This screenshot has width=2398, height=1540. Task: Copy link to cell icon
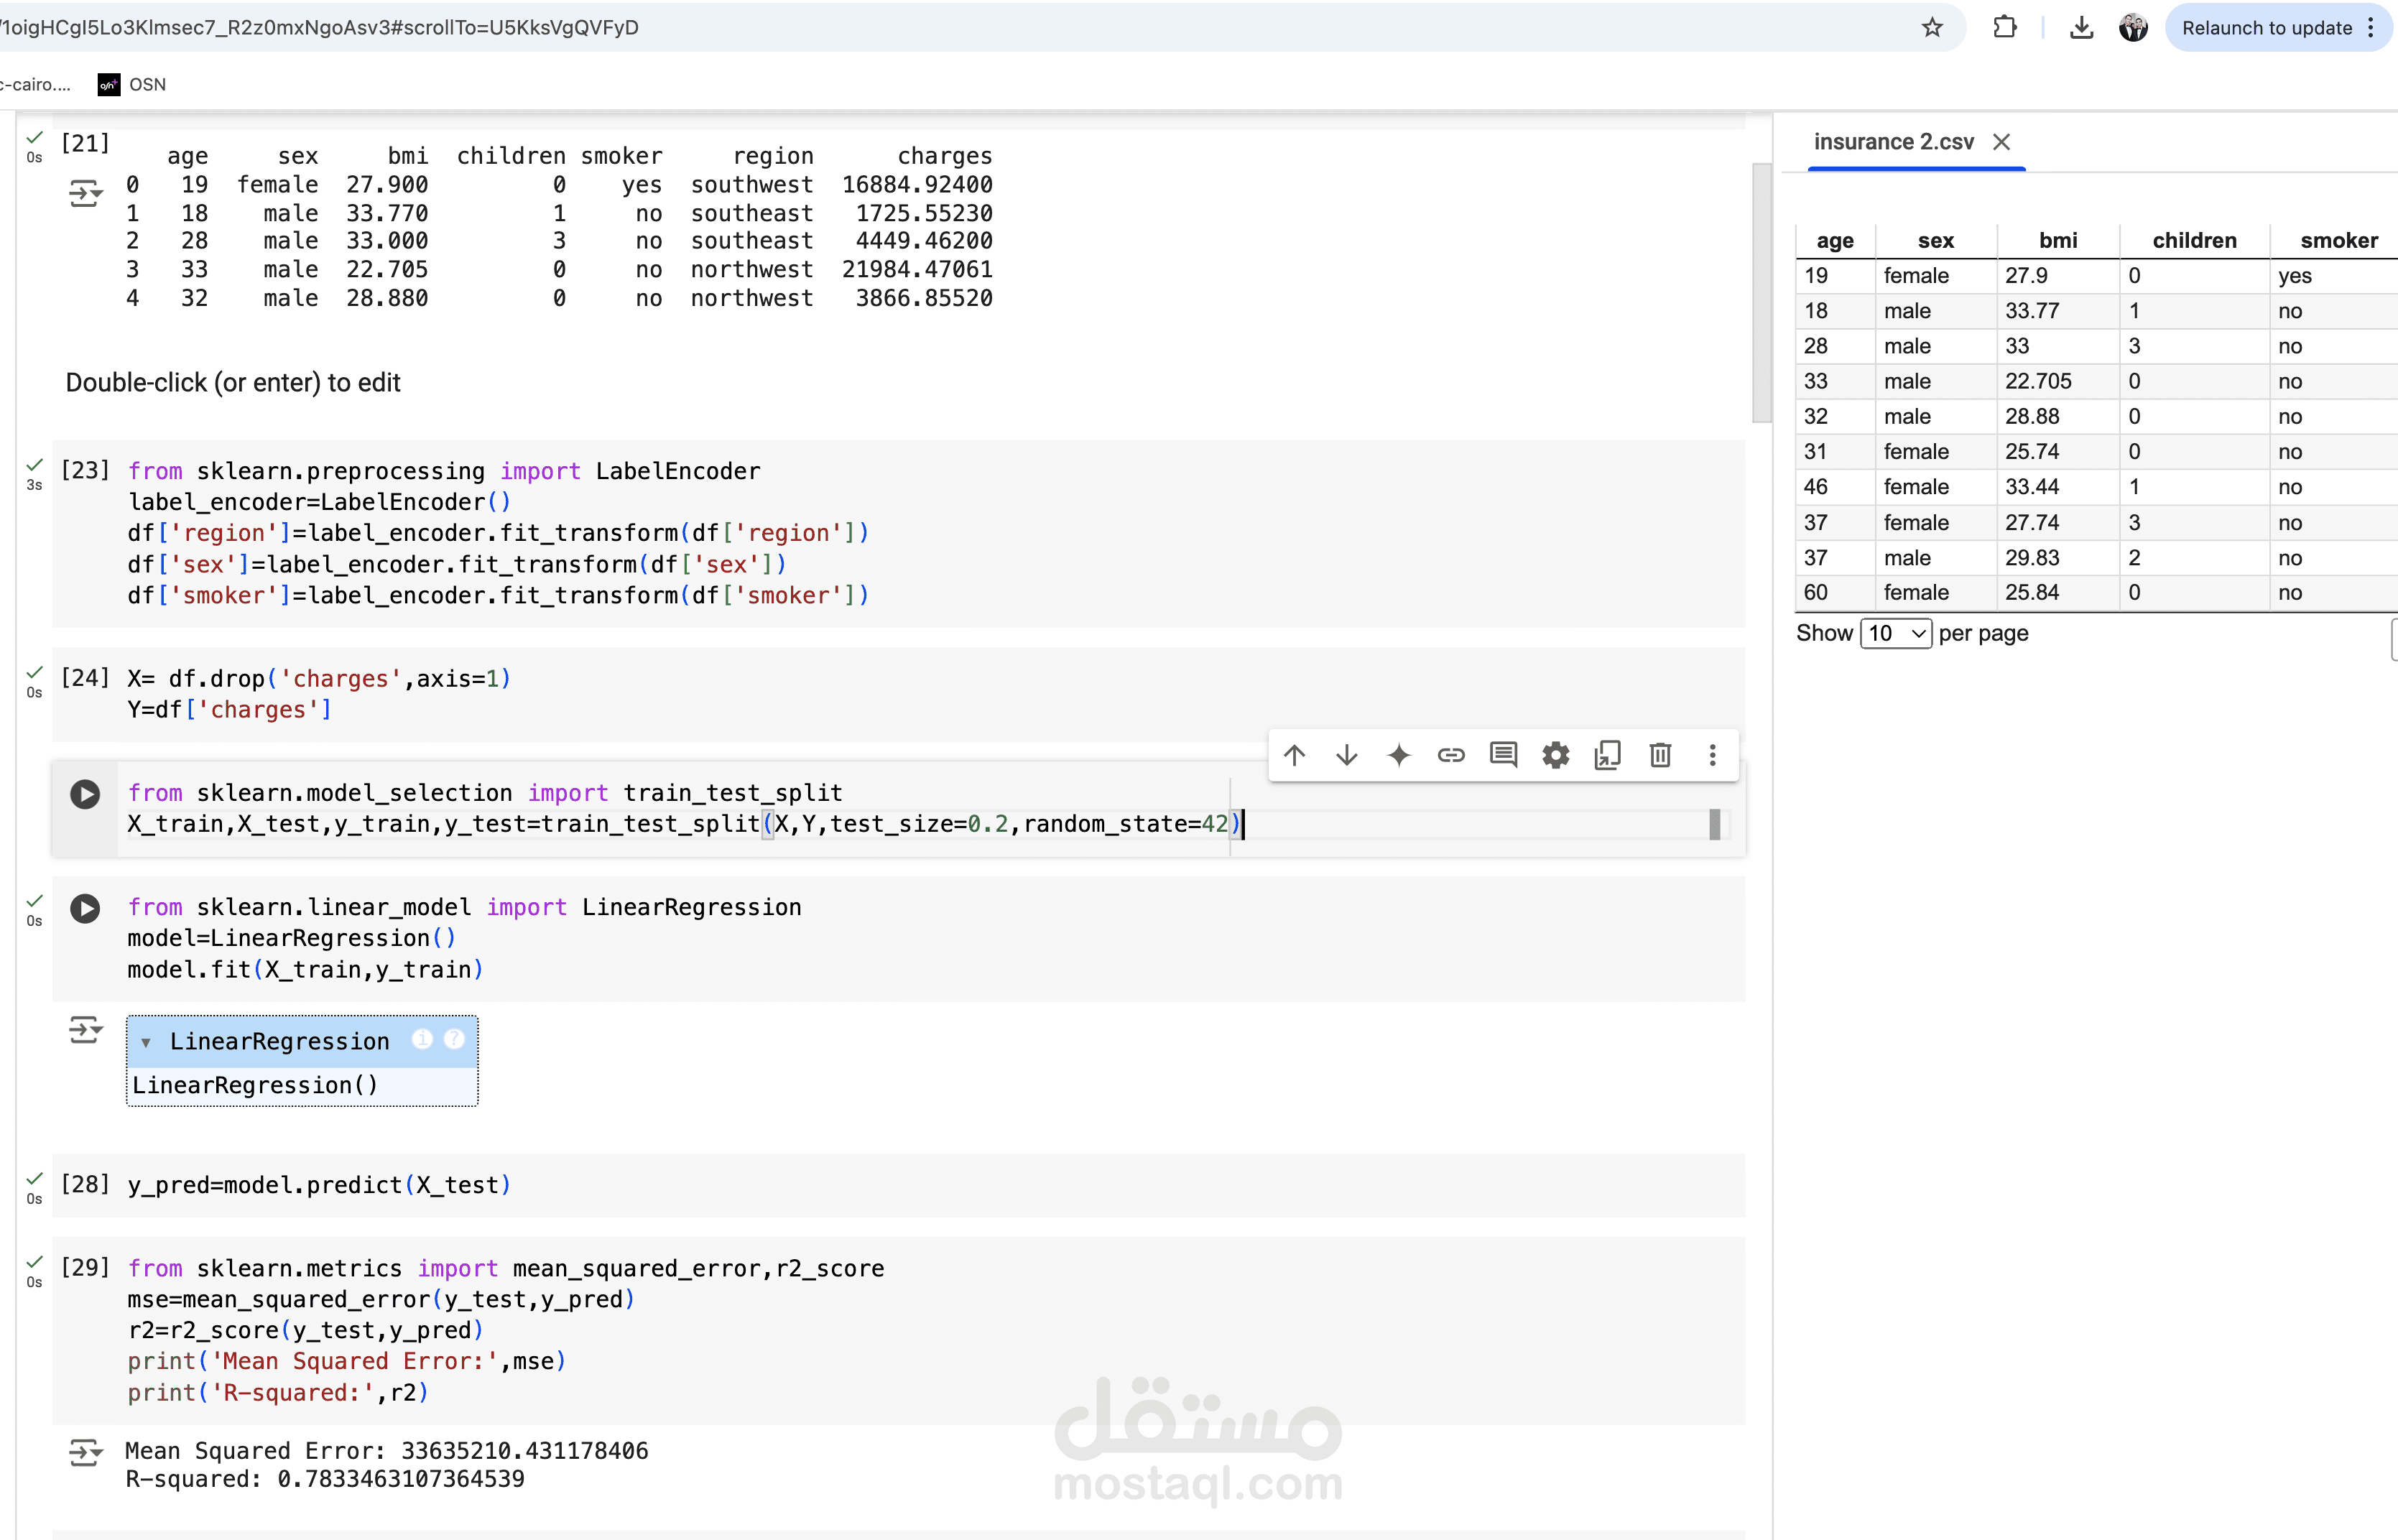[1451, 755]
